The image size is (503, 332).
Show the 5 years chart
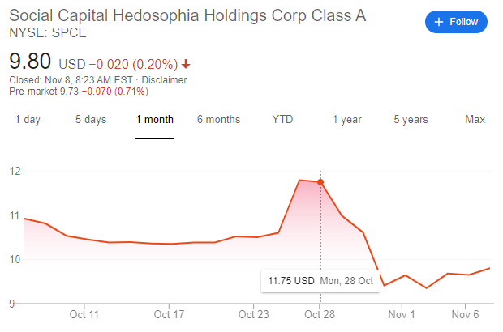click(411, 120)
